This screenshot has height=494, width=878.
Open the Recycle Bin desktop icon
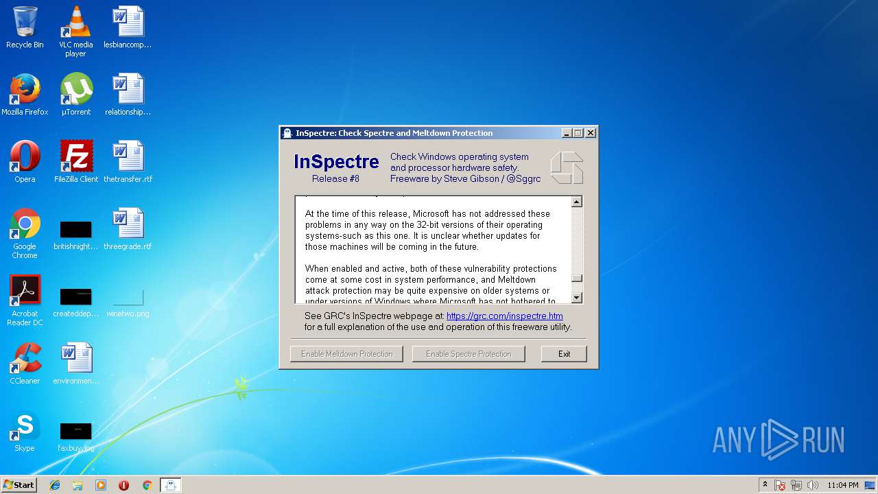click(x=25, y=27)
